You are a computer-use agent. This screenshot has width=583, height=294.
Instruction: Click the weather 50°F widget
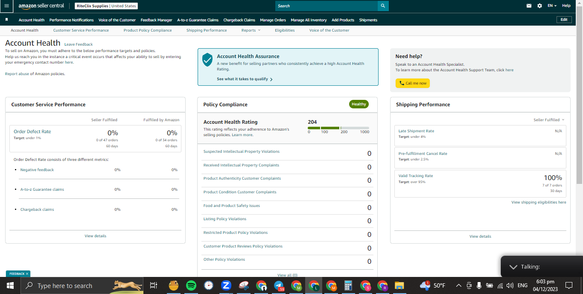(x=433, y=285)
